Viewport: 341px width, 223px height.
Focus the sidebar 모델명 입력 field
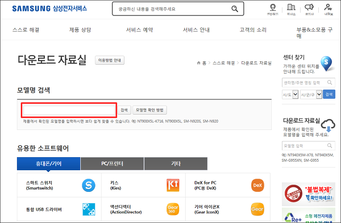309,145
